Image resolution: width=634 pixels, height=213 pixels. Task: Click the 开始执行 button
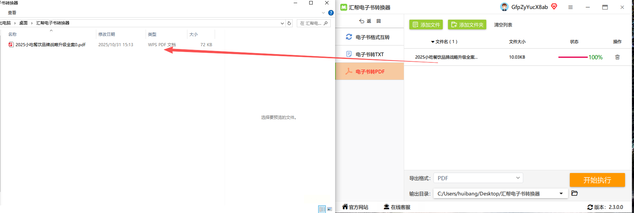point(597,180)
